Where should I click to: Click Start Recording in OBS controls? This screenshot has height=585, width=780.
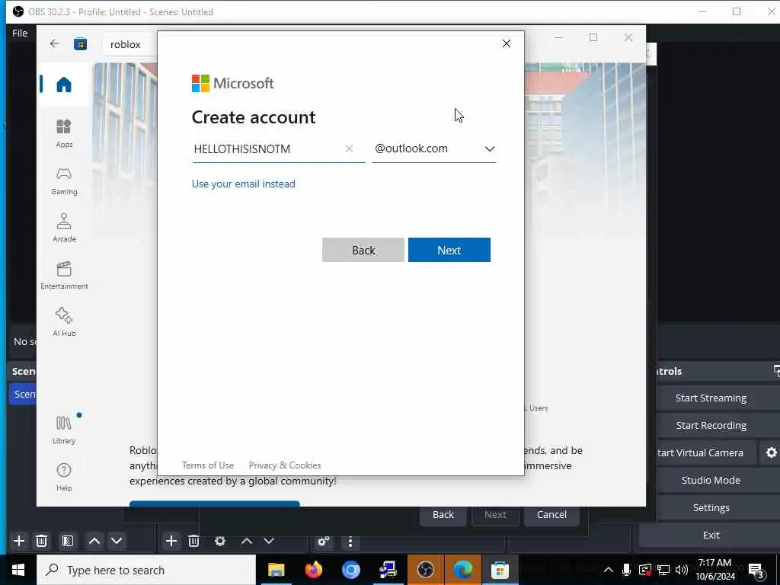(x=711, y=425)
